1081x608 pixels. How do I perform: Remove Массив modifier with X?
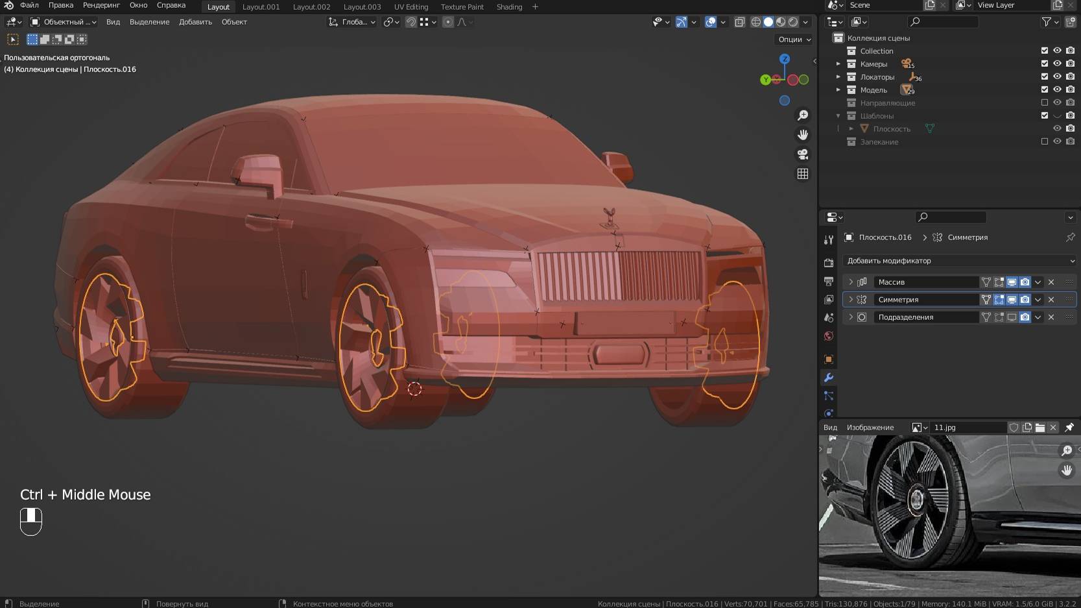coord(1051,282)
